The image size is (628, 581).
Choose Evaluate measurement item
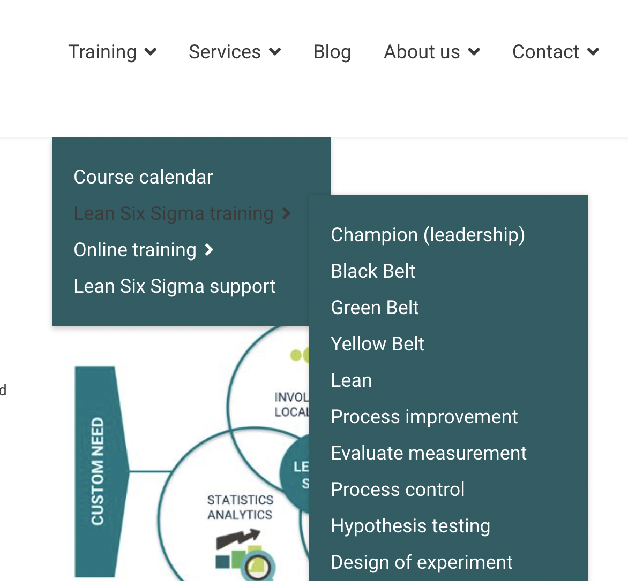tap(429, 453)
